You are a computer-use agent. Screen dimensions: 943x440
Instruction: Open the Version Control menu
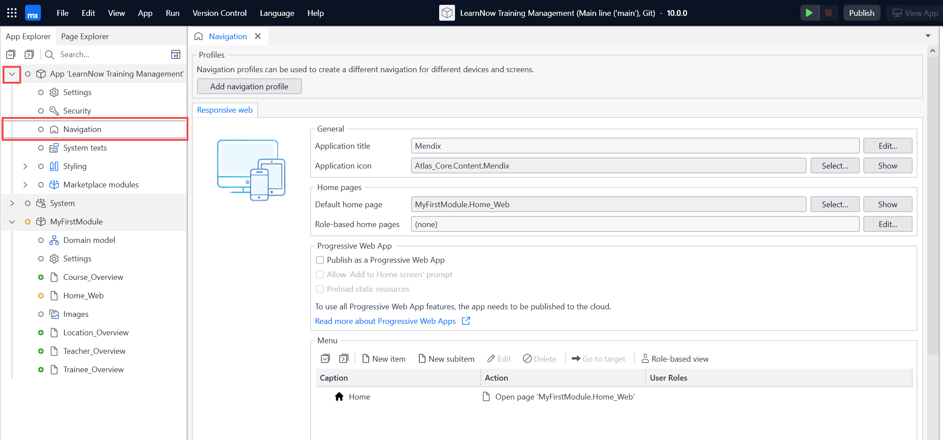click(219, 13)
